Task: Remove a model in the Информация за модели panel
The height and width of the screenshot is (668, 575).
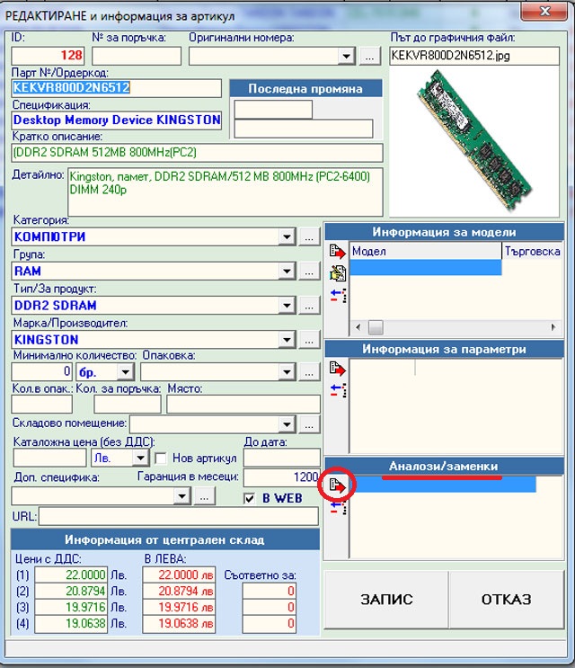Action: point(339,295)
